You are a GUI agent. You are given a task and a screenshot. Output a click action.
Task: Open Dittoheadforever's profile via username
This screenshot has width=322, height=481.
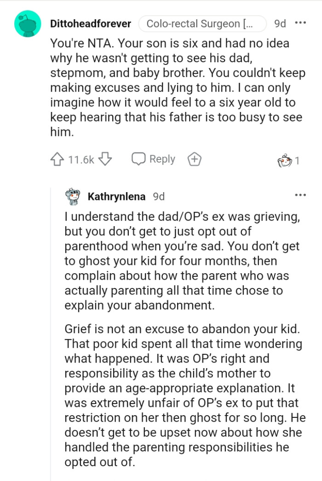pyautogui.click(x=91, y=23)
